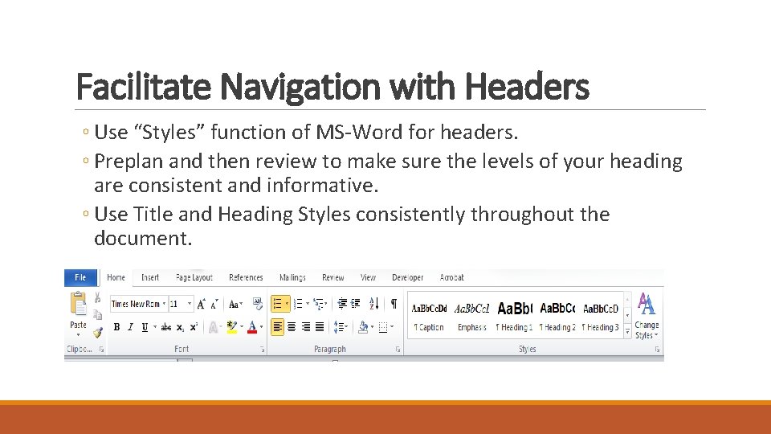Switch to the Acrobat tab

click(452, 277)
